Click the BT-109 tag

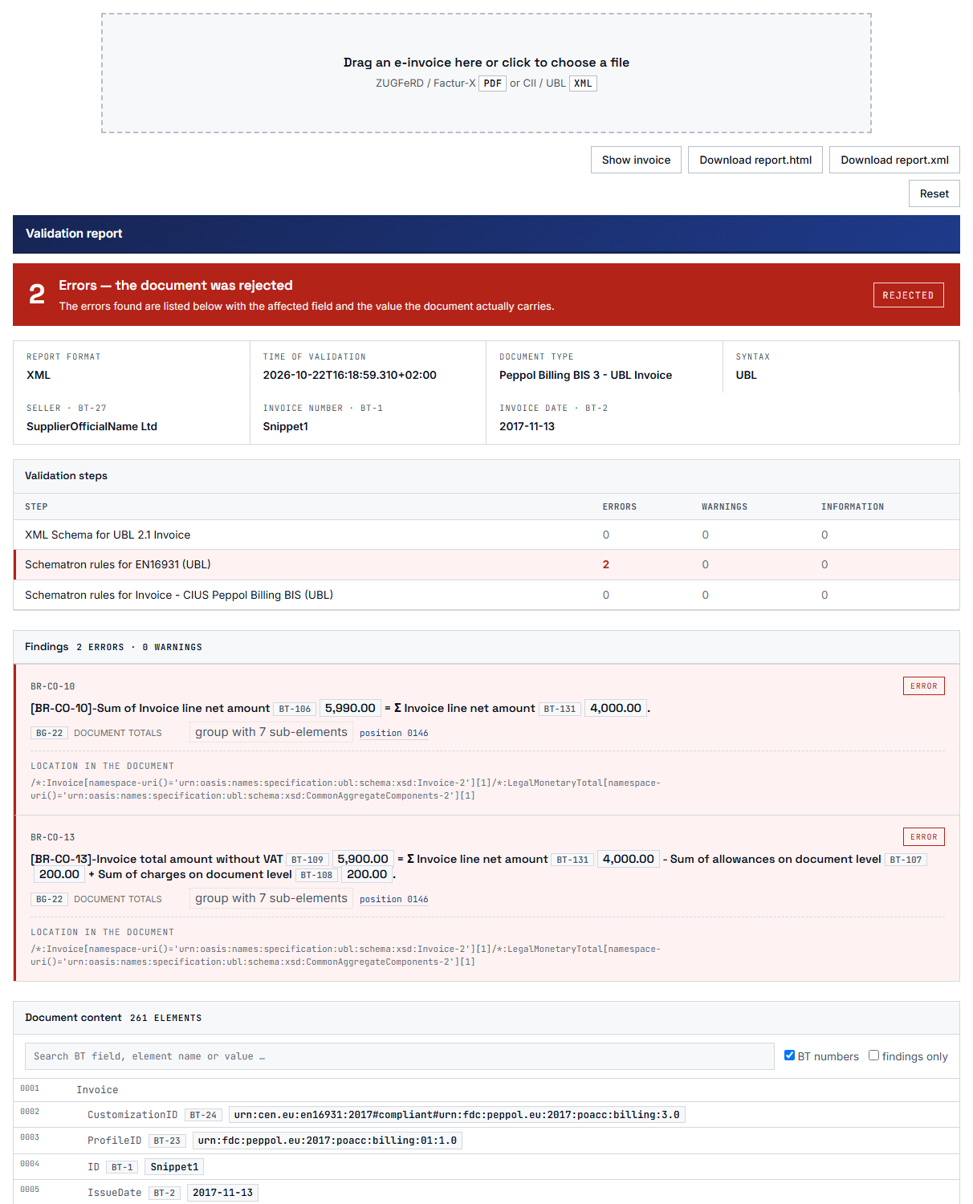tap(307, 860)
